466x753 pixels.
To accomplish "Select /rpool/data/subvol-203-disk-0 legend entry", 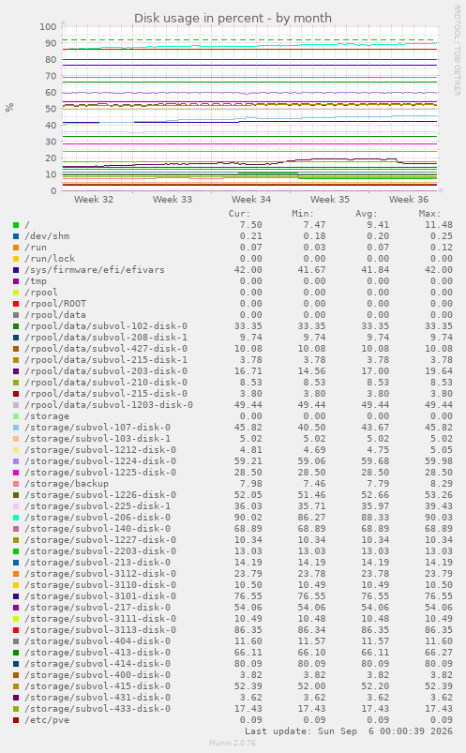I will click(x=106, y=371).
